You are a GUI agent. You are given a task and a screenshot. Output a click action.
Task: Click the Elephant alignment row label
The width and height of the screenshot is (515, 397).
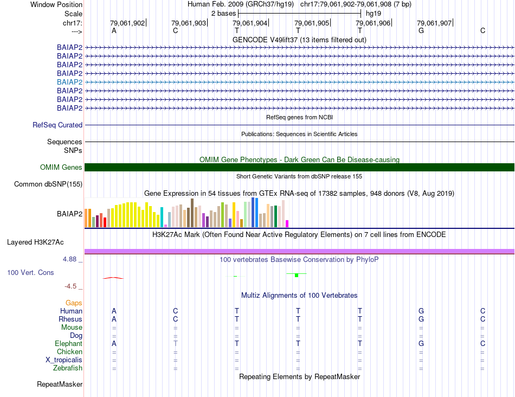pyautogui.click(x=69, y=343)
